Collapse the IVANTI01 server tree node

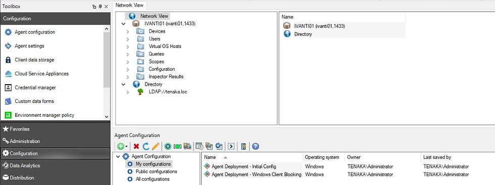tap(123, 24)
